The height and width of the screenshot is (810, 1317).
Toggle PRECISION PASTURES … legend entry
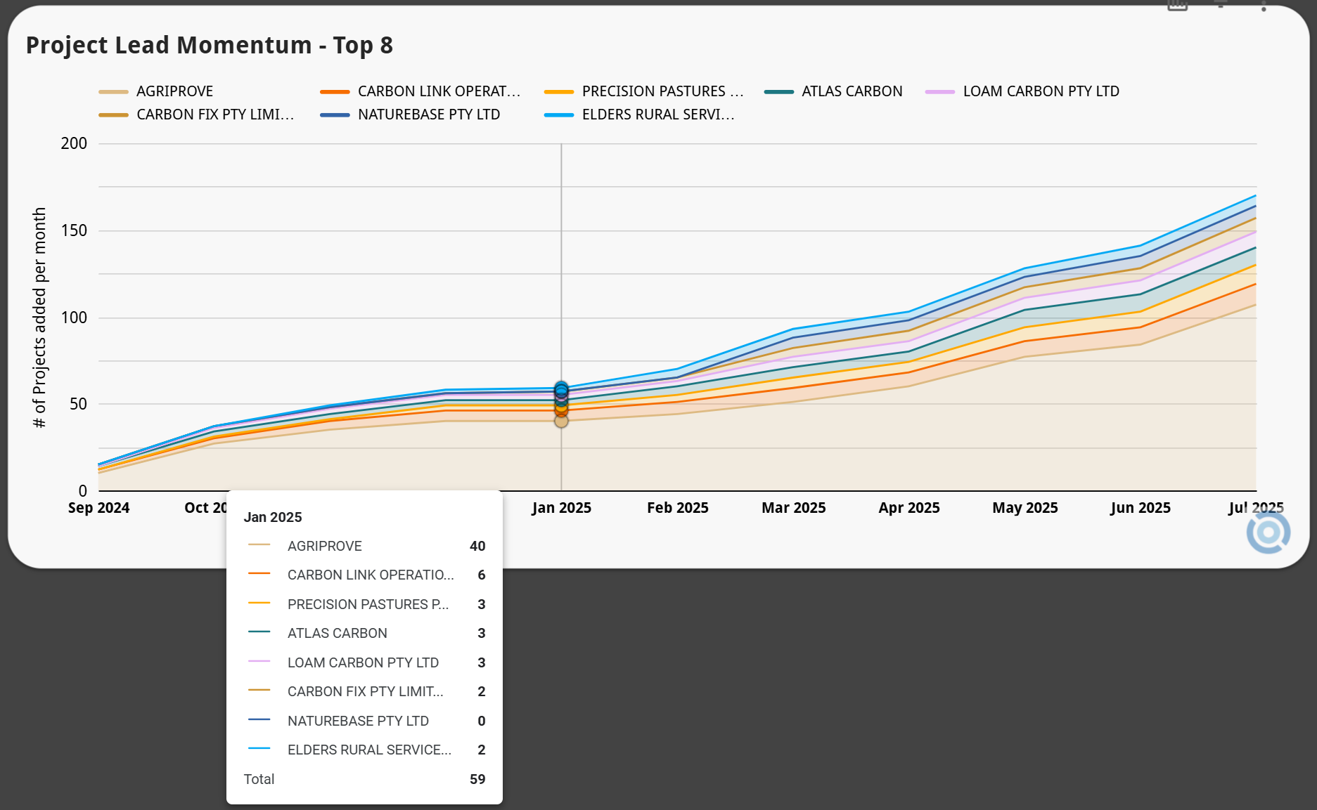pyautogui.click(x=644, y=91)
